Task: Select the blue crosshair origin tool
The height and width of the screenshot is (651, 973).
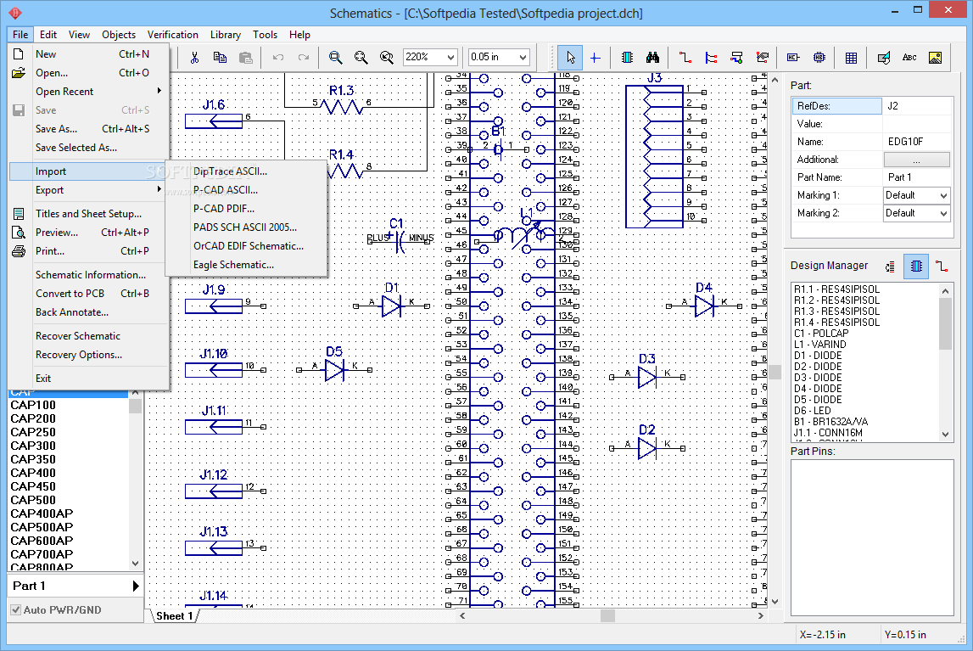Action: click(x=596, y=58)
